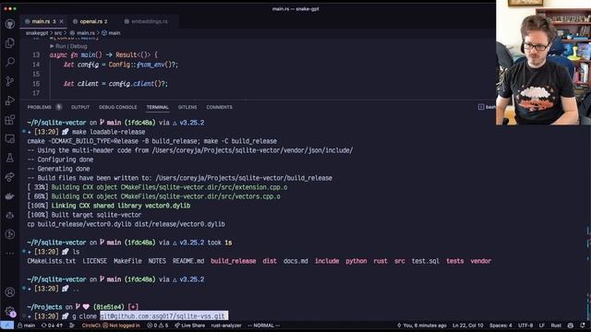Click the src breadcrumb segment
Image resolution: width=591 pixels, height=332 pixels.
pyautogui.click(x=58, y=33)
